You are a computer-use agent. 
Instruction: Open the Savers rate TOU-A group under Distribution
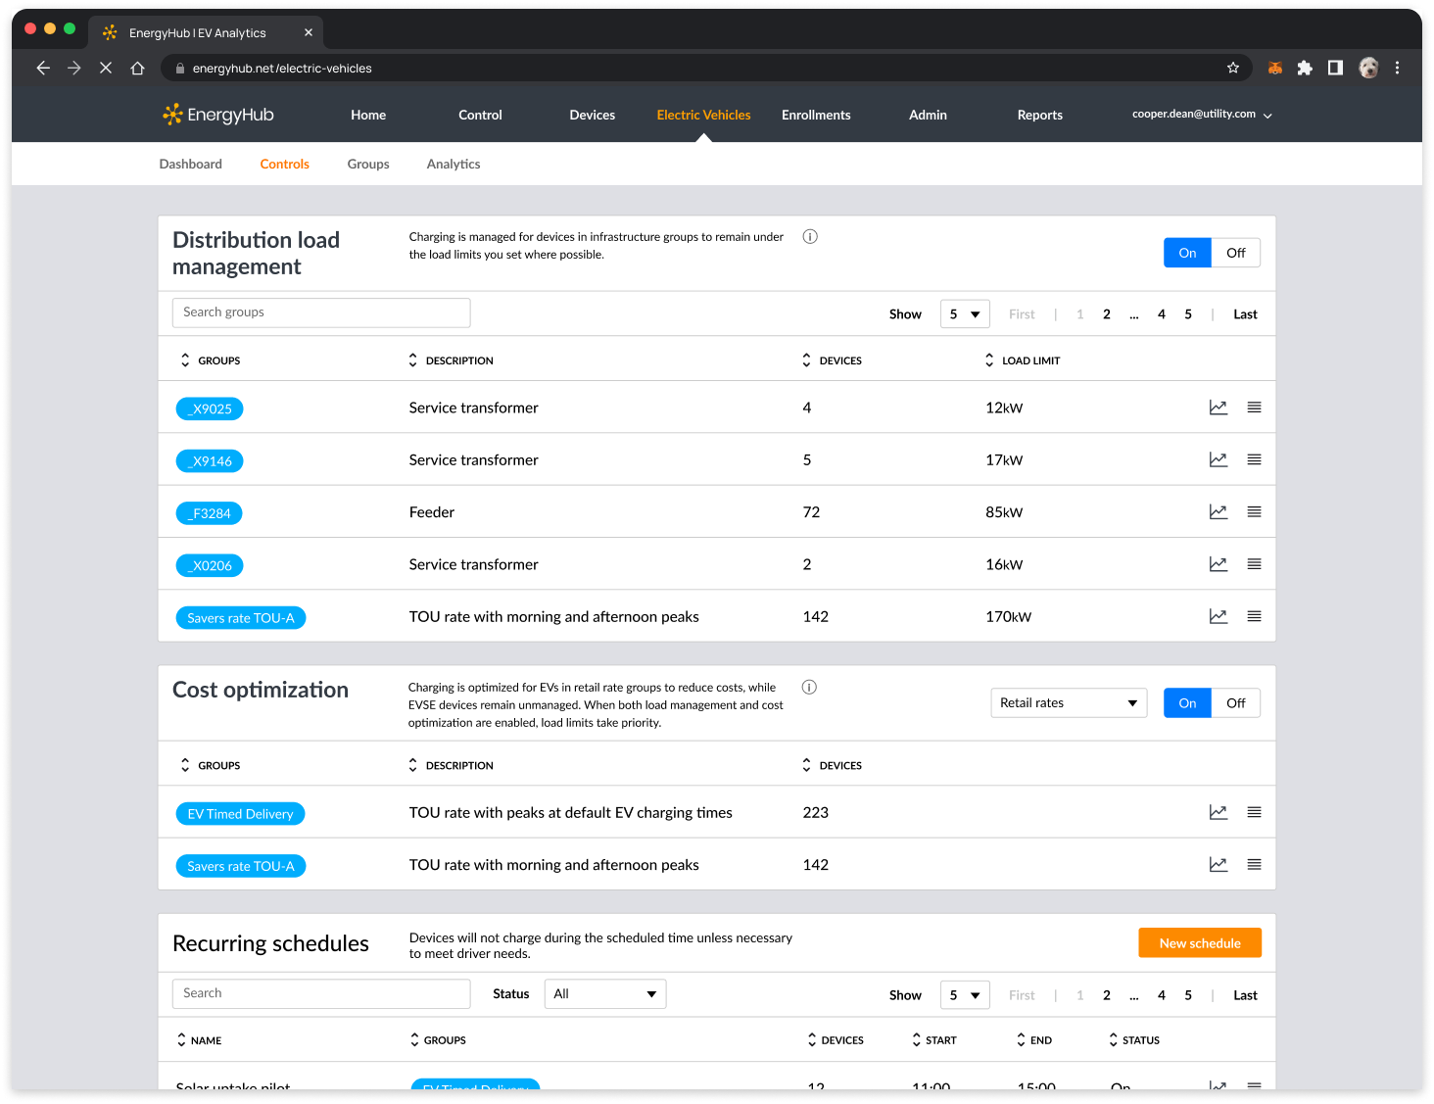click(x=240, y=618)
